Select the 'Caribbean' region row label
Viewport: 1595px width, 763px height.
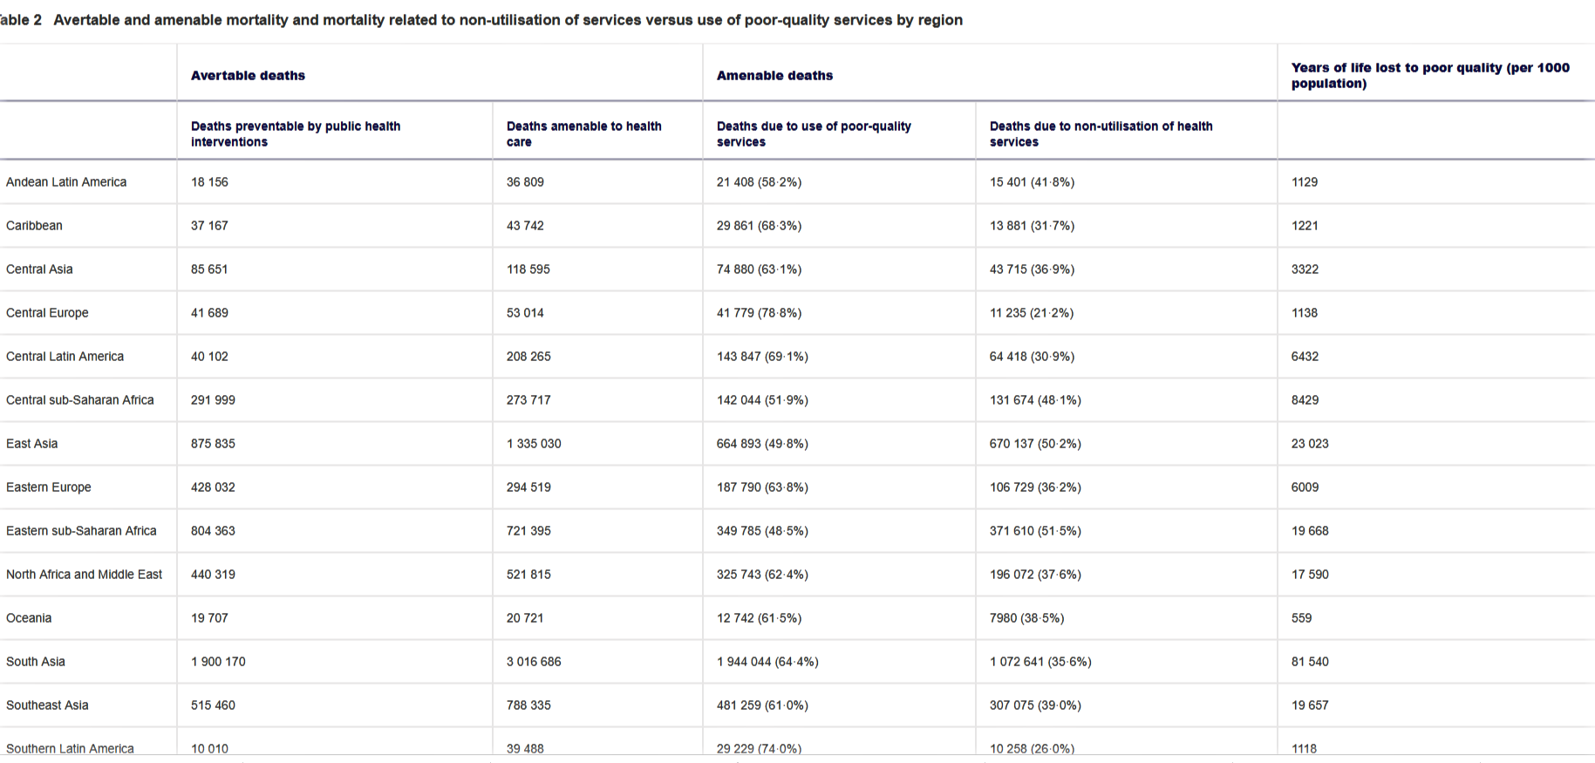coord(34,226)
